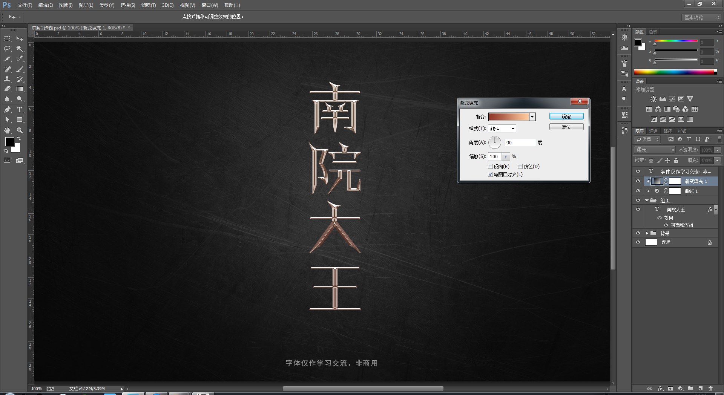Click the foreground color swatch in toolbox

(x=10, y=142)
